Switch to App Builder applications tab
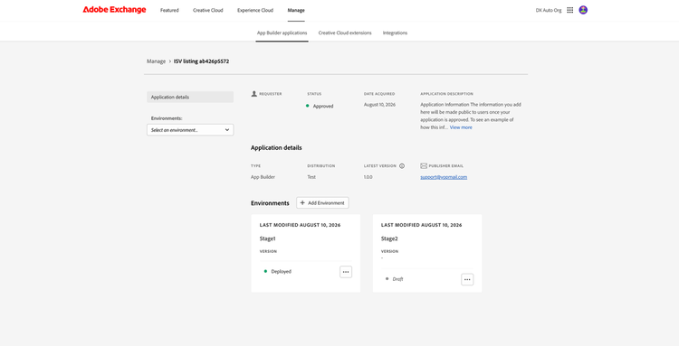This screenshot has width=679, height=346. [282, 33]
